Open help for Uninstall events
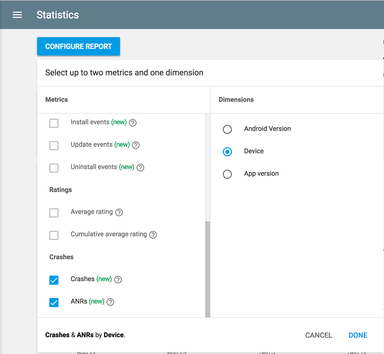This screenshot has height=354, width=384. point(140,168)
